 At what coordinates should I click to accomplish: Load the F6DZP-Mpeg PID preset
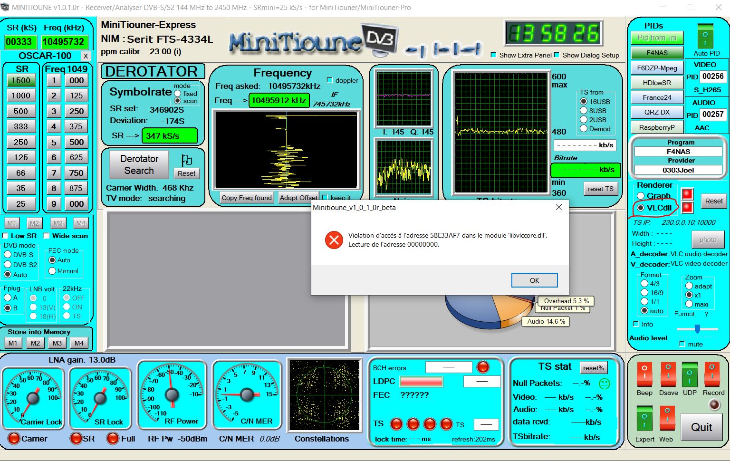[657, 68]
